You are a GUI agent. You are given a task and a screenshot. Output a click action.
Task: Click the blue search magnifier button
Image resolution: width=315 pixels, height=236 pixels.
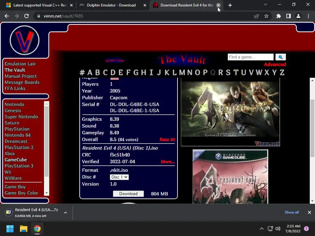(x=281, y=57)
